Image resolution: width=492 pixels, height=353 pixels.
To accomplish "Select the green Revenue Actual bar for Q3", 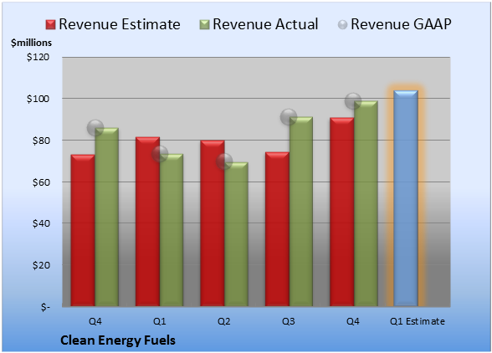I will coord(301,212).
